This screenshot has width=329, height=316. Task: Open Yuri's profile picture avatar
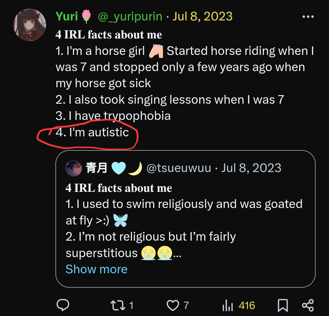click(30, 25)
